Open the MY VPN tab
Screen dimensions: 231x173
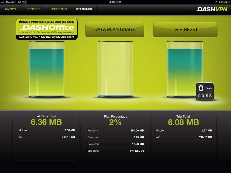tap(11, 9)
